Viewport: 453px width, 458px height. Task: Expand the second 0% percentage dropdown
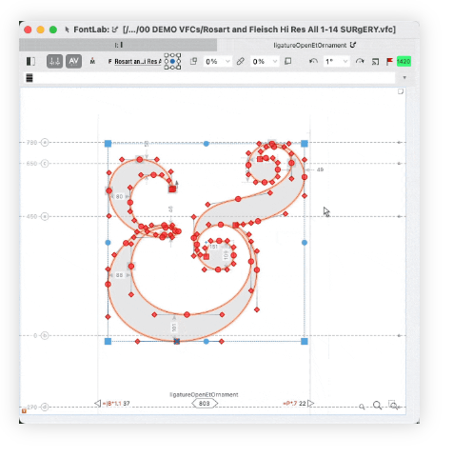tap(275, 62)
